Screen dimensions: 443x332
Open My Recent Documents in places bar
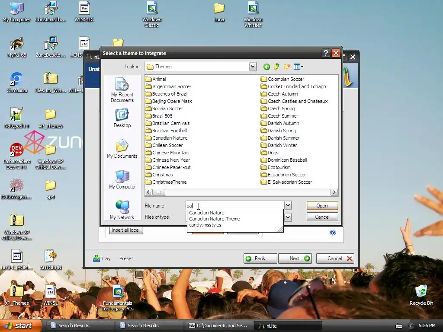pyautogui.click(x=122, y=90)
